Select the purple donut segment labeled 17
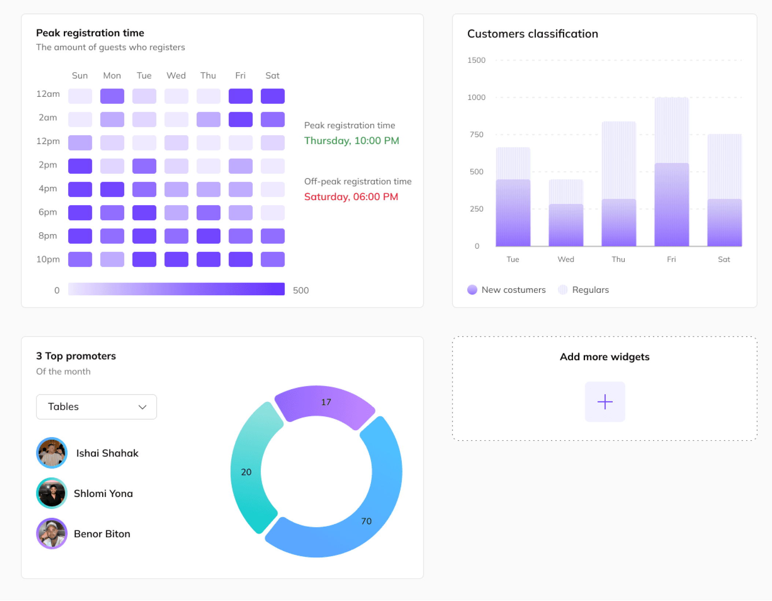This screenshot has height=601, width=772. pos(326,402)
